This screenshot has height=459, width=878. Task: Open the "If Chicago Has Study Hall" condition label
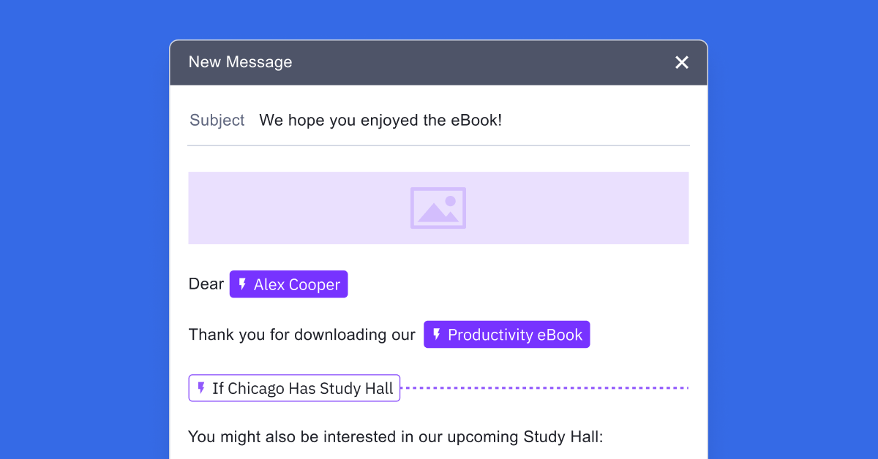click(x=303, y=389)
